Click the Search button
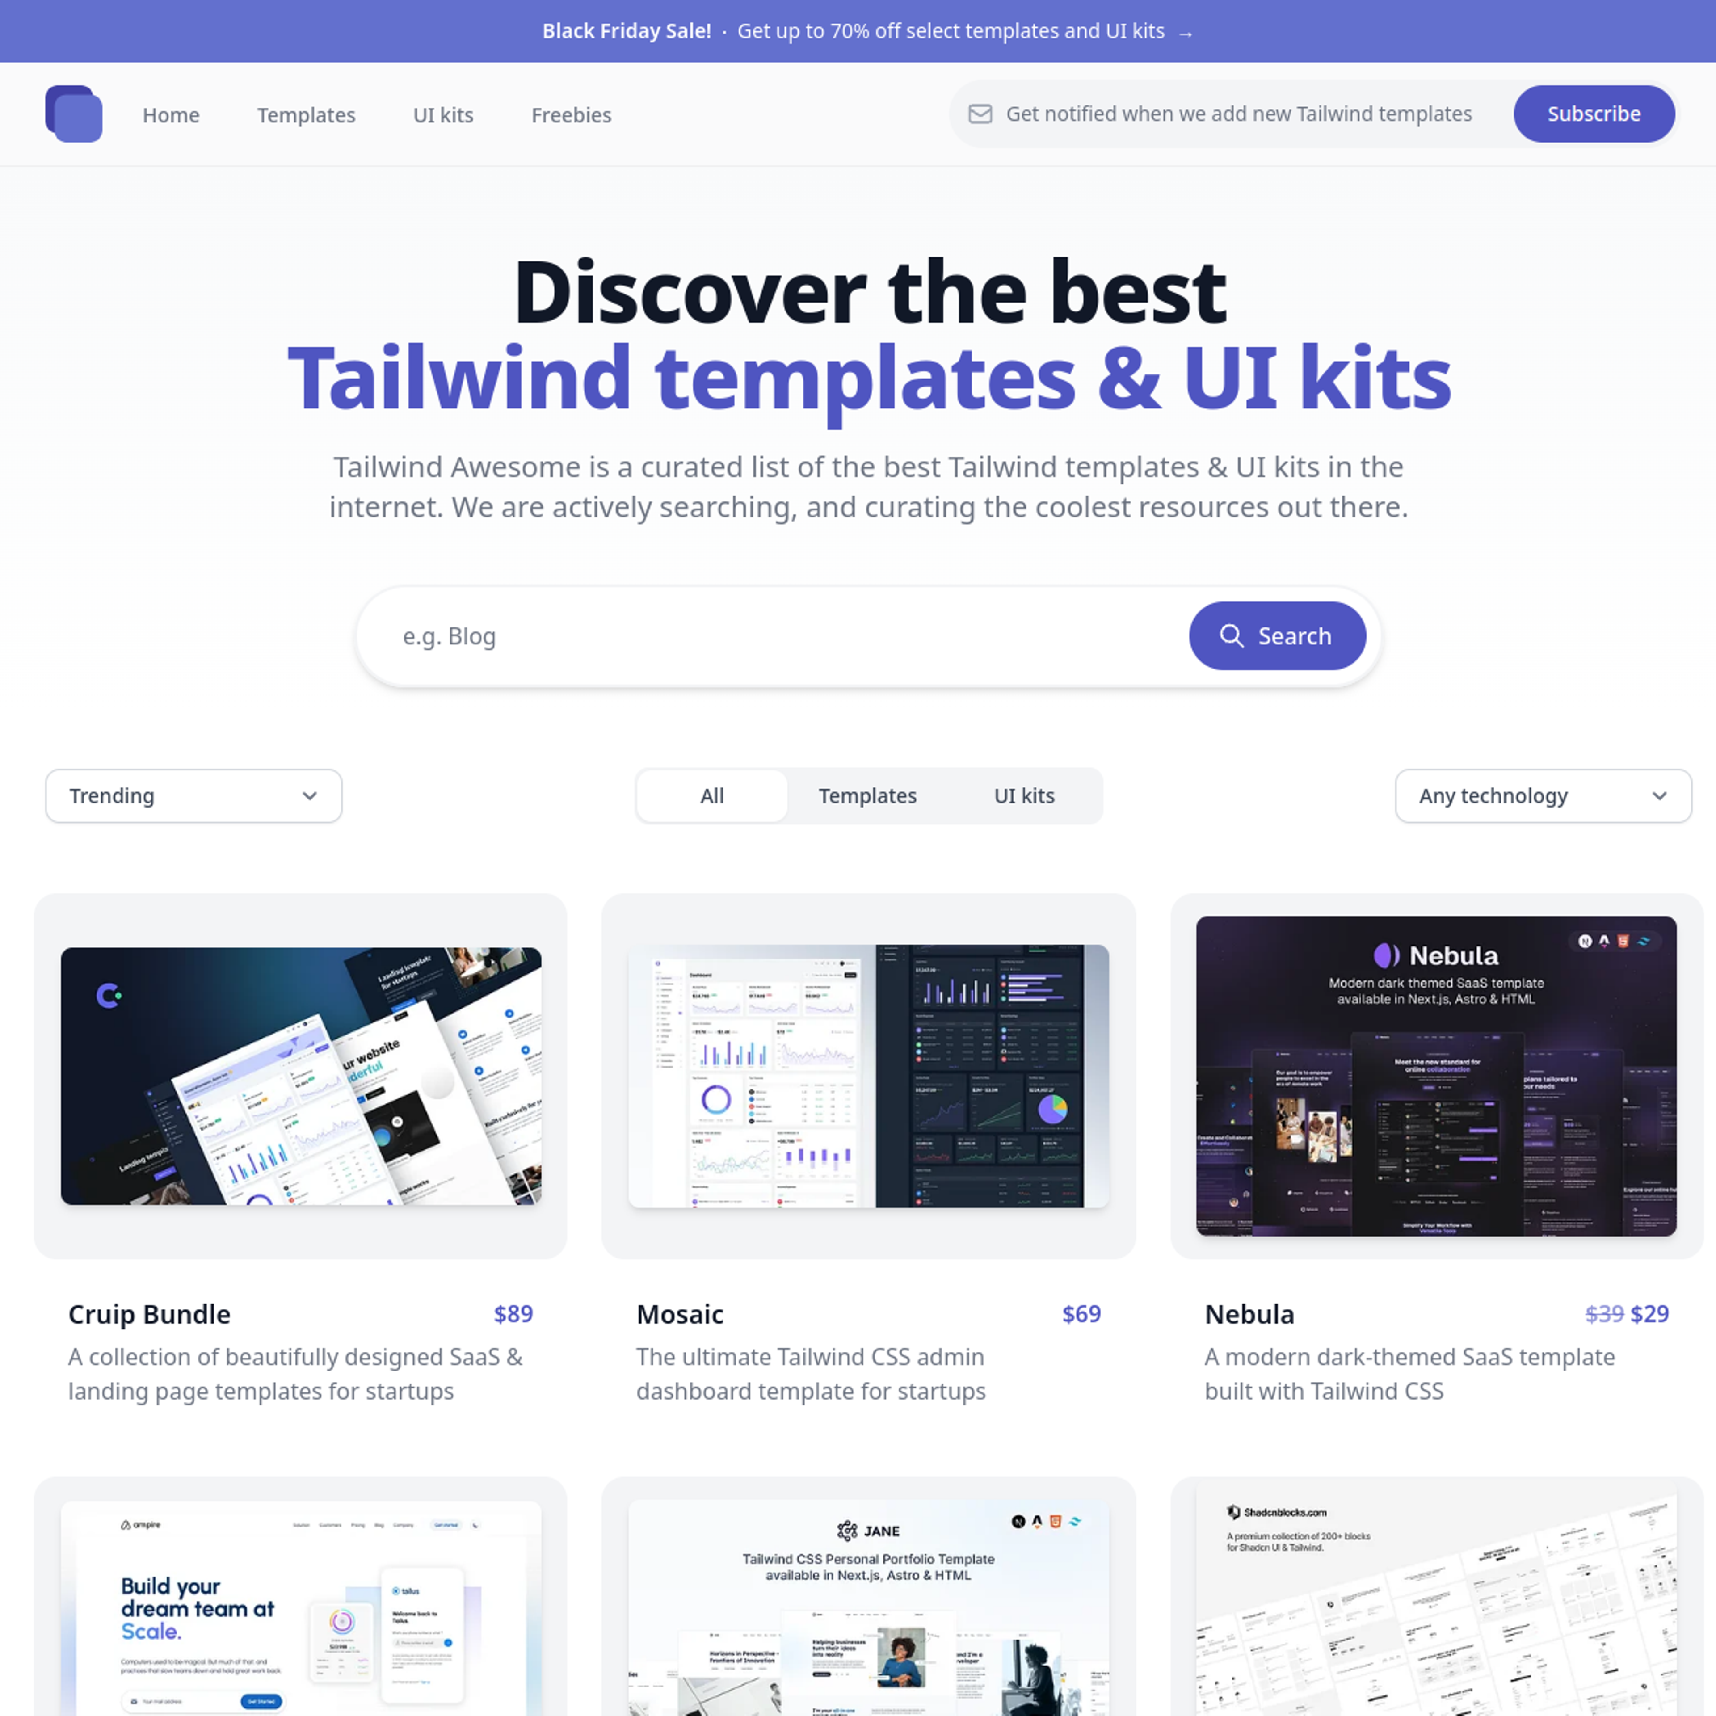The width and height of the screenshot is (1716, 1716). 1278,635
